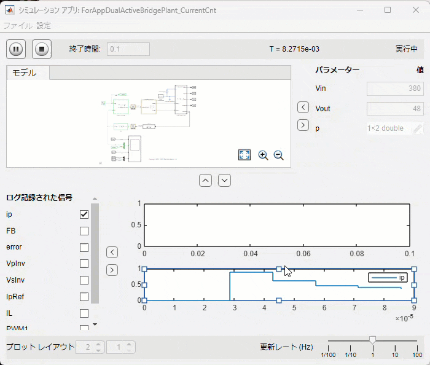
Task: Stop the simulation
Action: (x=41, y=49)
